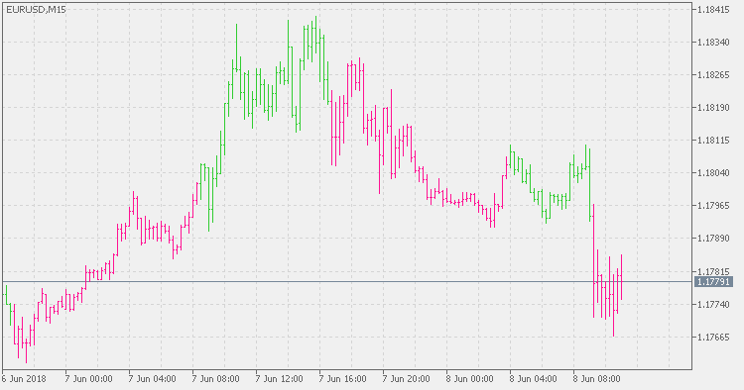Click the 8 Jun 08:00 time label
The width and height of the screenshot is (744, 390).
coord(597,379)
